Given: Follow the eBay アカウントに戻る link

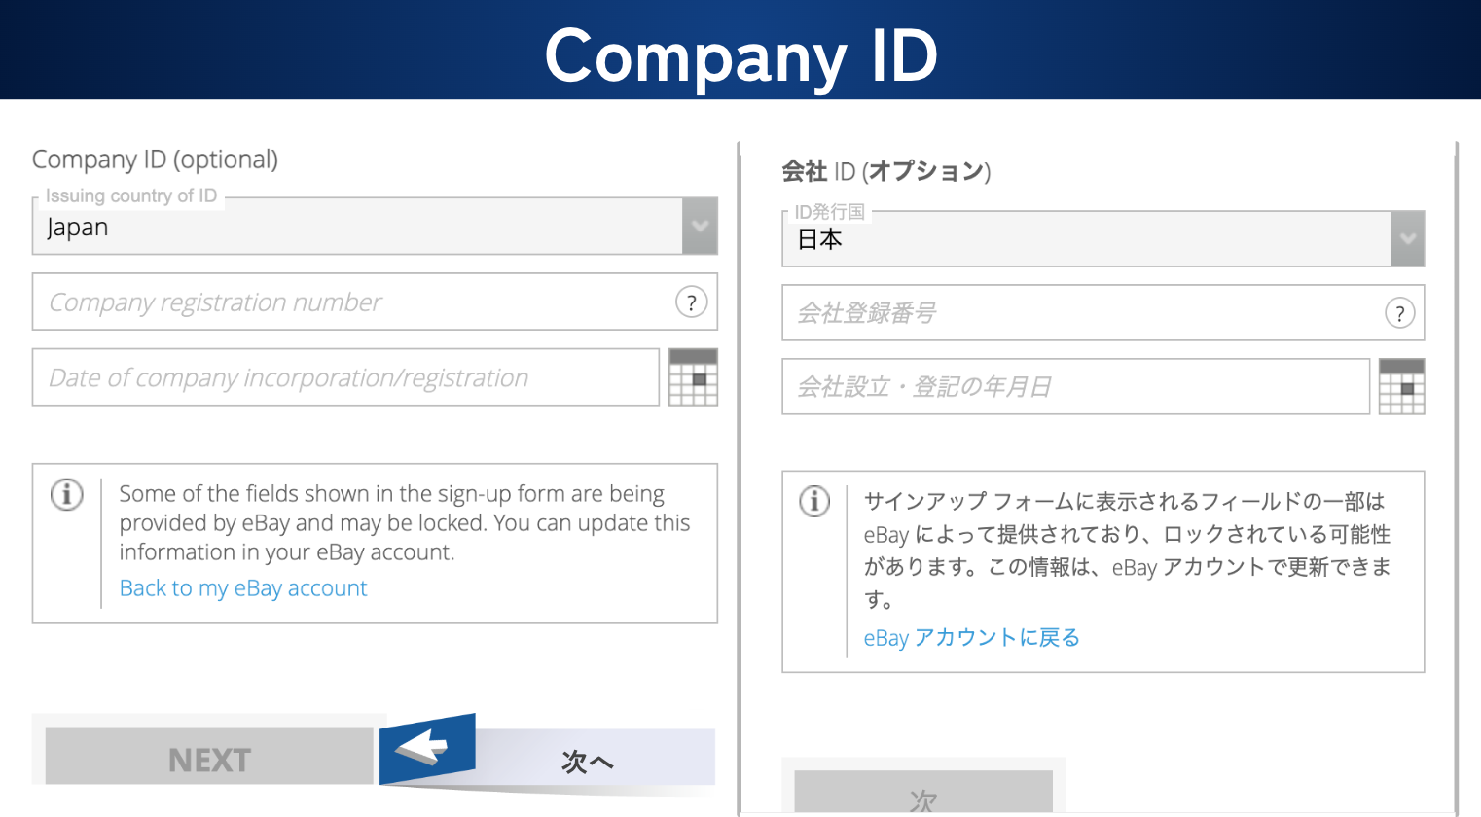Looking at the screenshot, I should coord(972,638).
